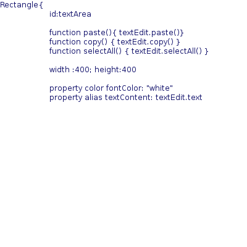Click the word Rectangle in first line

click(x=19, y=5)
